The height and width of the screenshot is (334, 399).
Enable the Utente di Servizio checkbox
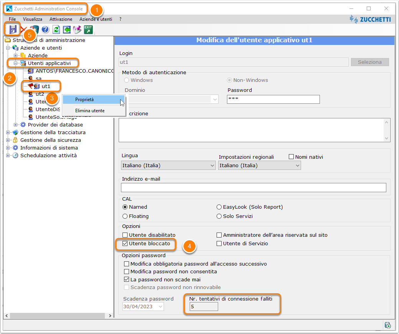tap(219, 244)
